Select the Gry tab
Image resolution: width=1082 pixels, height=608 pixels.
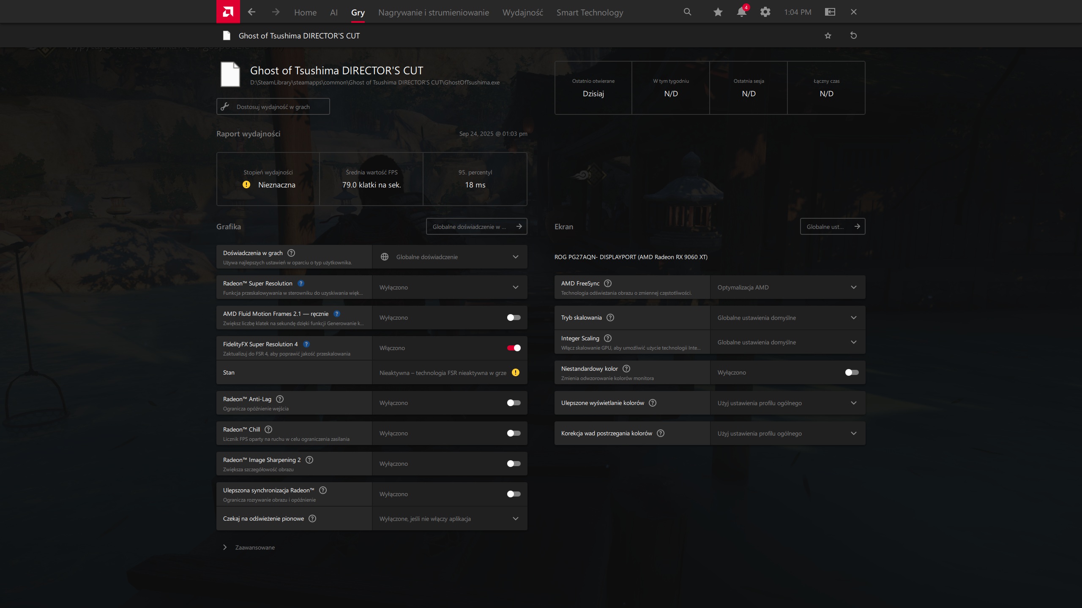tap(358, 12)
